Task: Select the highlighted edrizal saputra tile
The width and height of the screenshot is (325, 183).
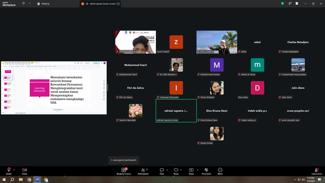Action: pos(176,111)
